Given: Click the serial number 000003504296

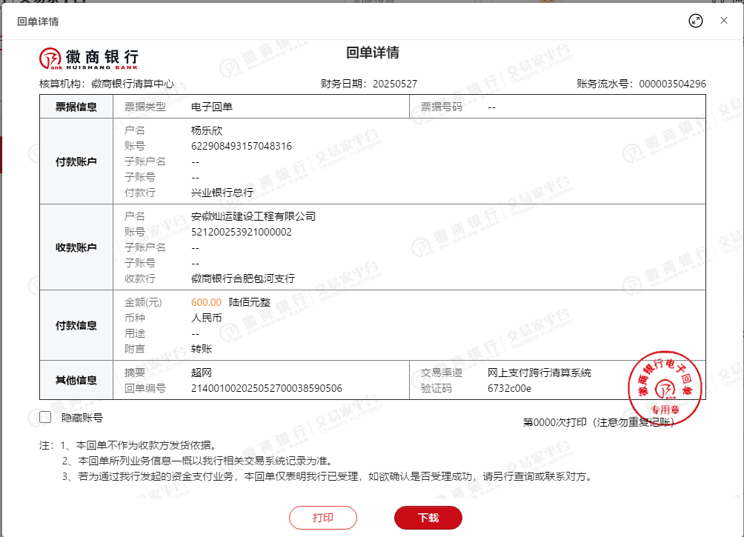Looking at the screenshot, I should tap(672, 84).
